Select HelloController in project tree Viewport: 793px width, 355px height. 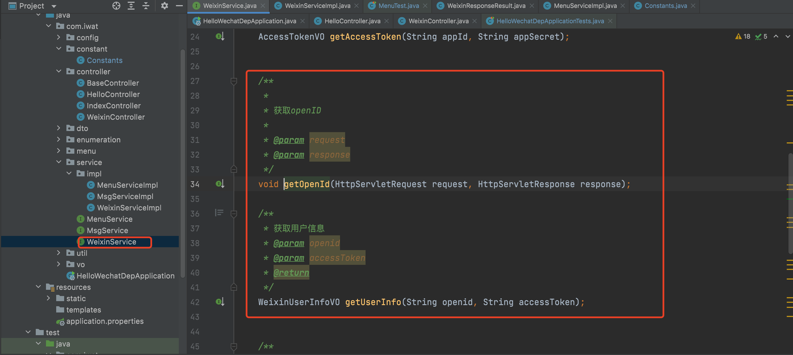(108, 94)
